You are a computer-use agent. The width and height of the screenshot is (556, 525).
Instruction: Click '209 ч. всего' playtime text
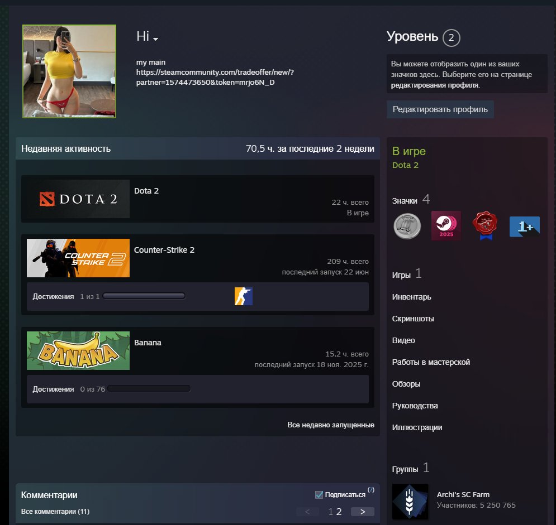click(348, 261)
